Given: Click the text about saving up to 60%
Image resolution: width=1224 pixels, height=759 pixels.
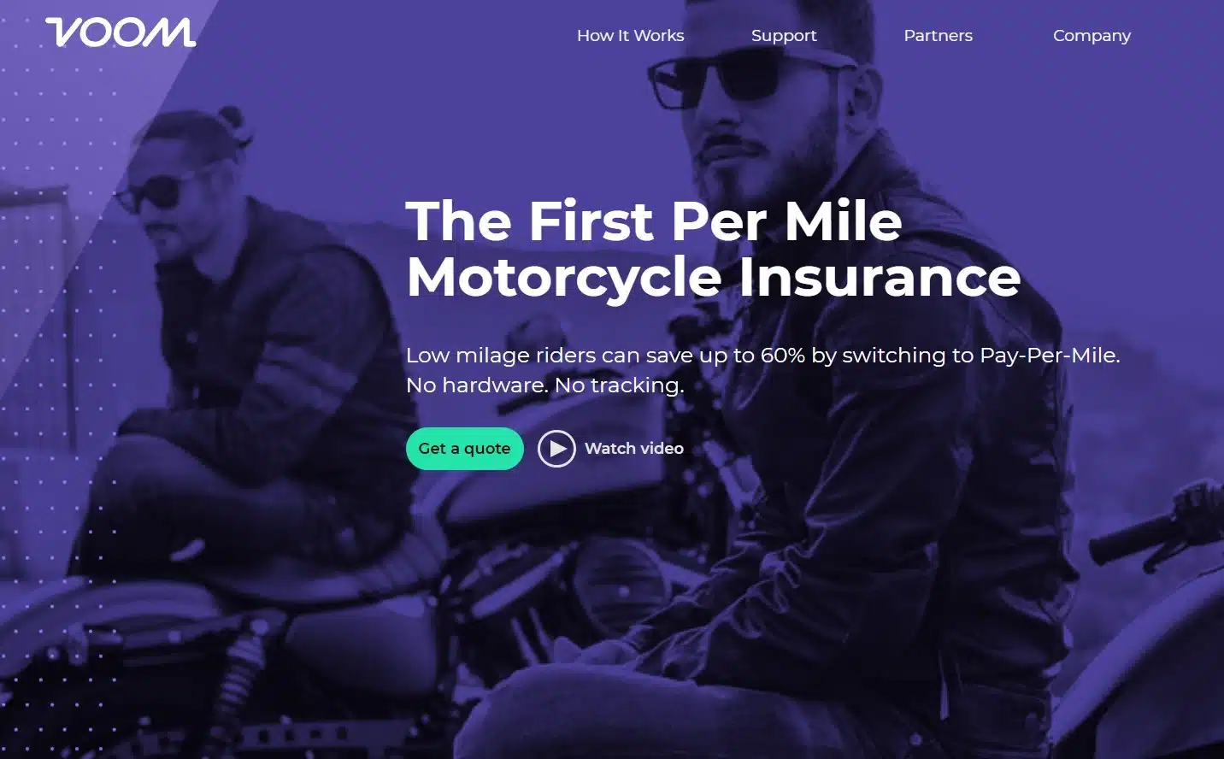Looking at the screenshot, I should pos(762,356).
